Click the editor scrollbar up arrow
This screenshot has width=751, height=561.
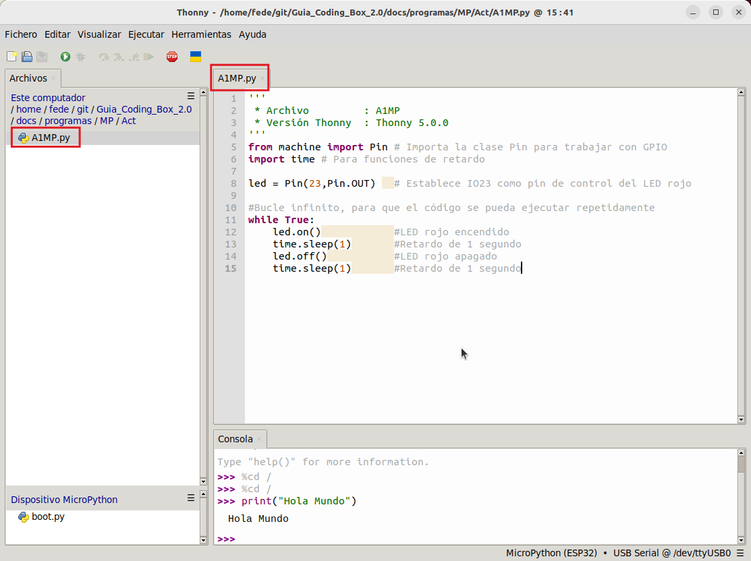741,92
